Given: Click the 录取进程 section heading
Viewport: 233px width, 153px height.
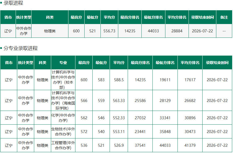Looking at the screenshot, I should pyautogui.click(x=13, y=3).
